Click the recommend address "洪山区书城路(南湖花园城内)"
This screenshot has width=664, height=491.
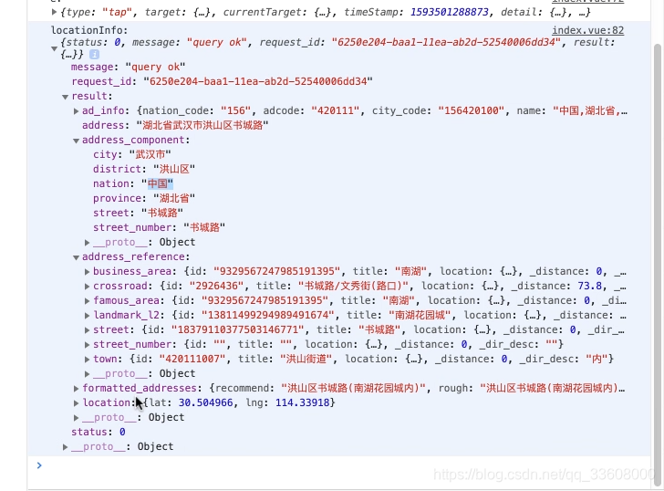354,389
